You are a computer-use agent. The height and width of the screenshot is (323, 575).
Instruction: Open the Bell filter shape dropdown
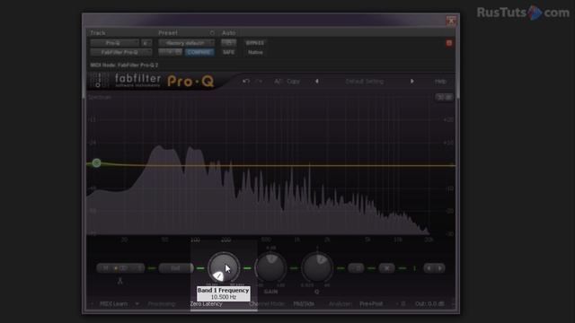[176, 268]
